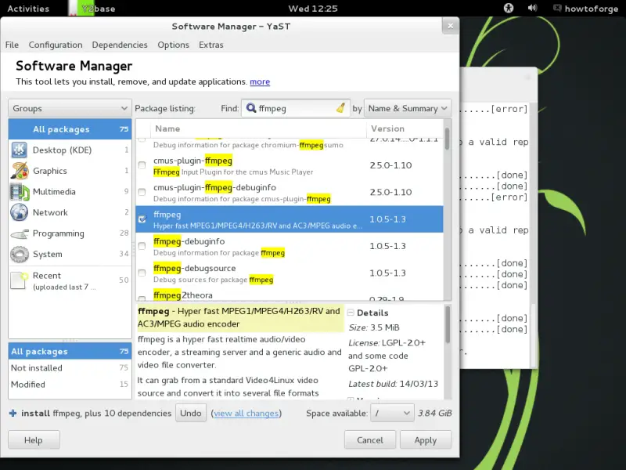This screenshot has width=626, height=470.
Task: Open the Recent packages document icon
Action: pos(19,280)
